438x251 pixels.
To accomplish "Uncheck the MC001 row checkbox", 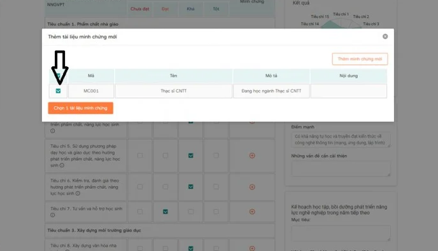I will 58,91.
